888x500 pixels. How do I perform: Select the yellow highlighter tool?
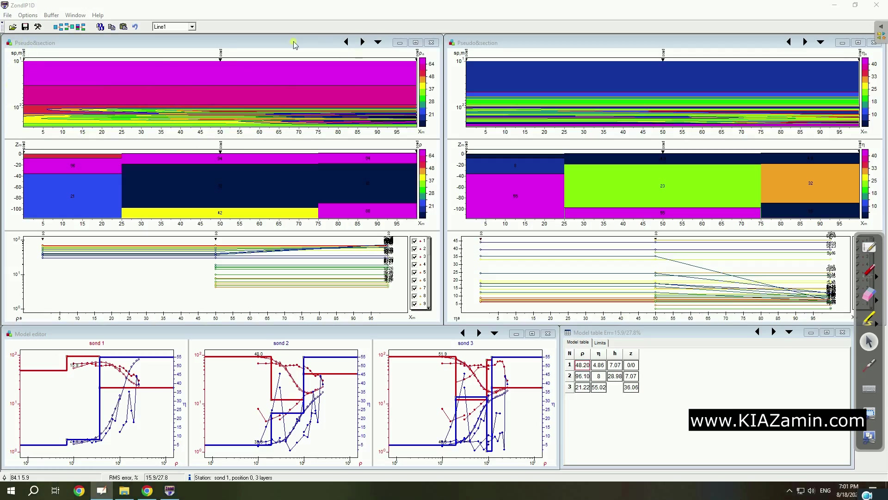tap(869, 319)
